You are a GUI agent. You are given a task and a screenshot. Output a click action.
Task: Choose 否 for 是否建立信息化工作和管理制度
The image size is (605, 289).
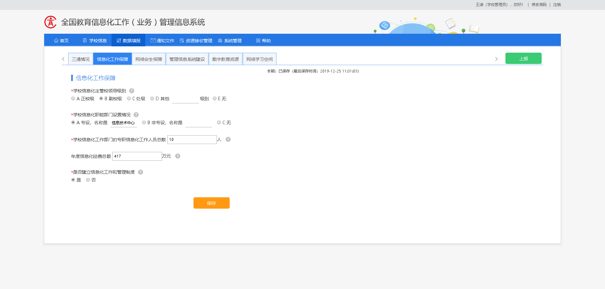(x=88, y=180)
